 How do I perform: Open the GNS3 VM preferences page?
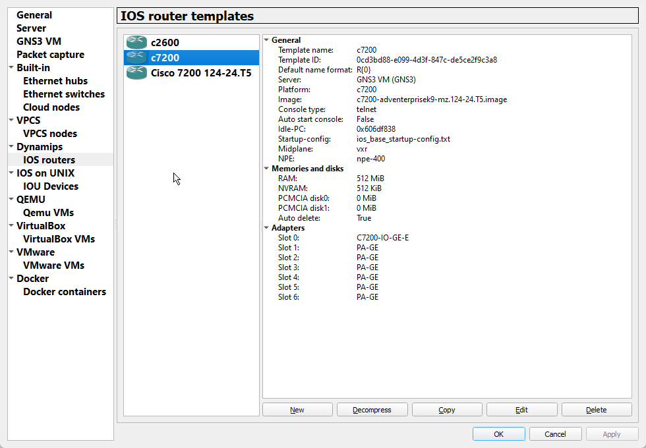[x=40, y=41]
